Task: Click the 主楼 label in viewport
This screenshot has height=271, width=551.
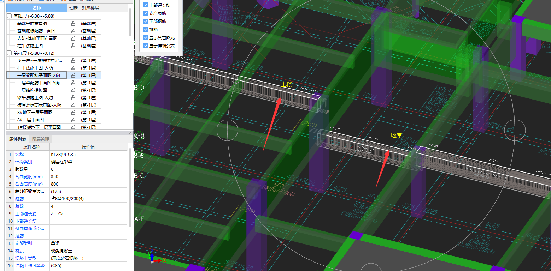Action: (286, 84)
